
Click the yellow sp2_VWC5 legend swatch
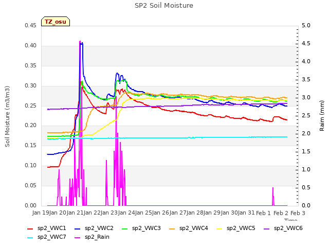pos(220,228)
